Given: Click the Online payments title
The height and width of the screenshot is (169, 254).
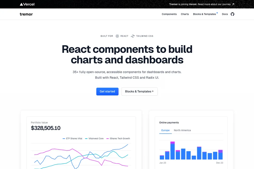Looking at the screenshot, I should tap(169, 123).
